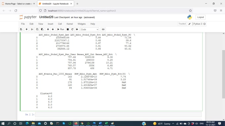Click the Trusted notebook button
The height and width of the screenshot is (126, 225).
click(x=182, y=24)
